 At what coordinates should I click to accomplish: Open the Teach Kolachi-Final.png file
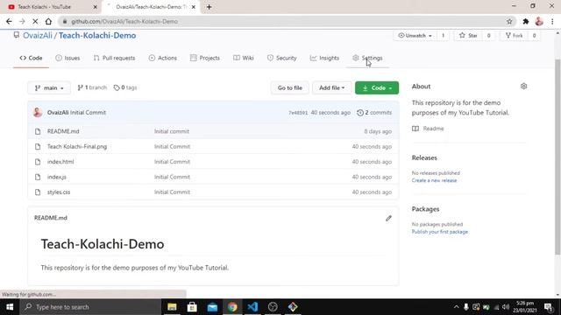(x=77, y=146)
